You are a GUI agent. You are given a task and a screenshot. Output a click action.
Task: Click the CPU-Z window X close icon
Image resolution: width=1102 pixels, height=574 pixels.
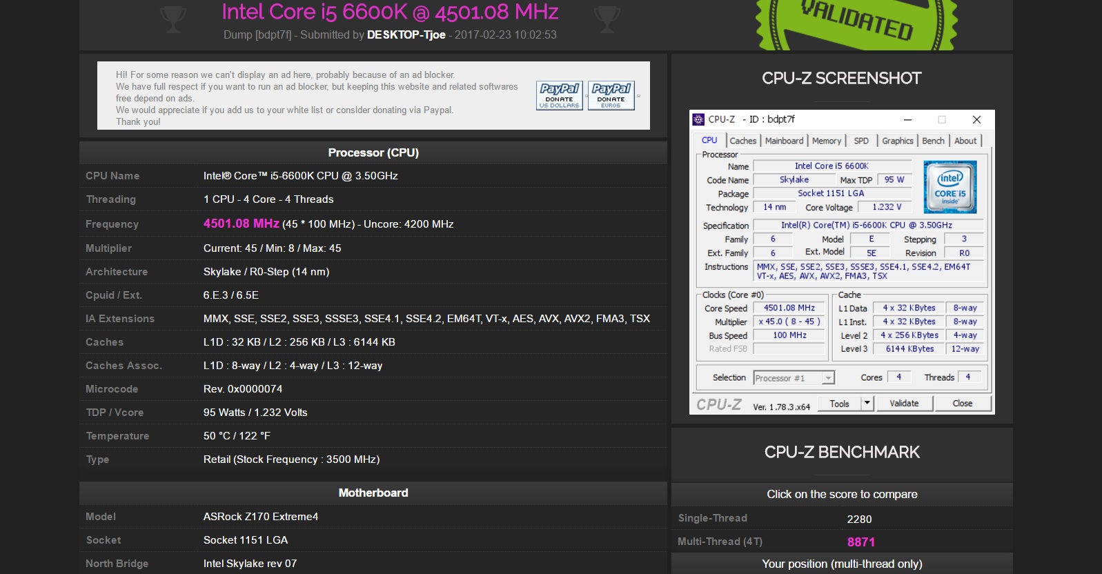(x=976, y=119)
